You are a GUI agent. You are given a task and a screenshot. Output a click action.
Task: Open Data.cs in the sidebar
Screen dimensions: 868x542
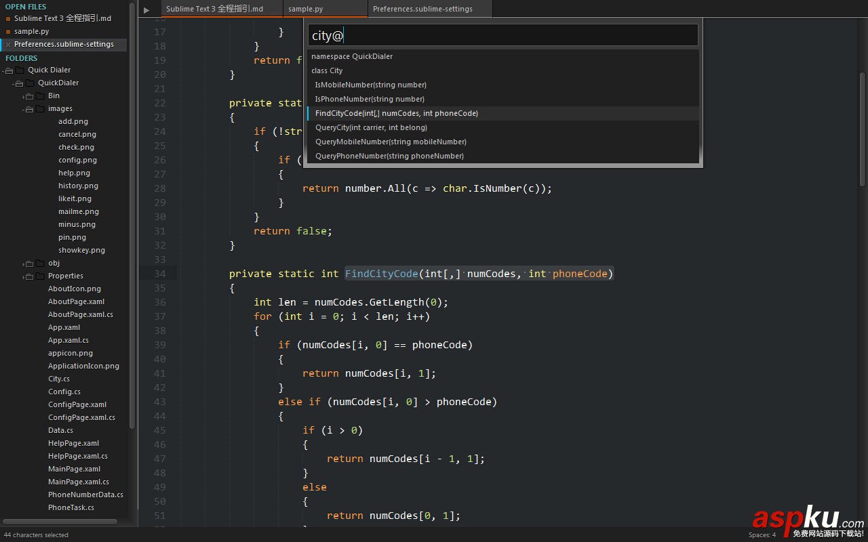[x=60, y=430]
